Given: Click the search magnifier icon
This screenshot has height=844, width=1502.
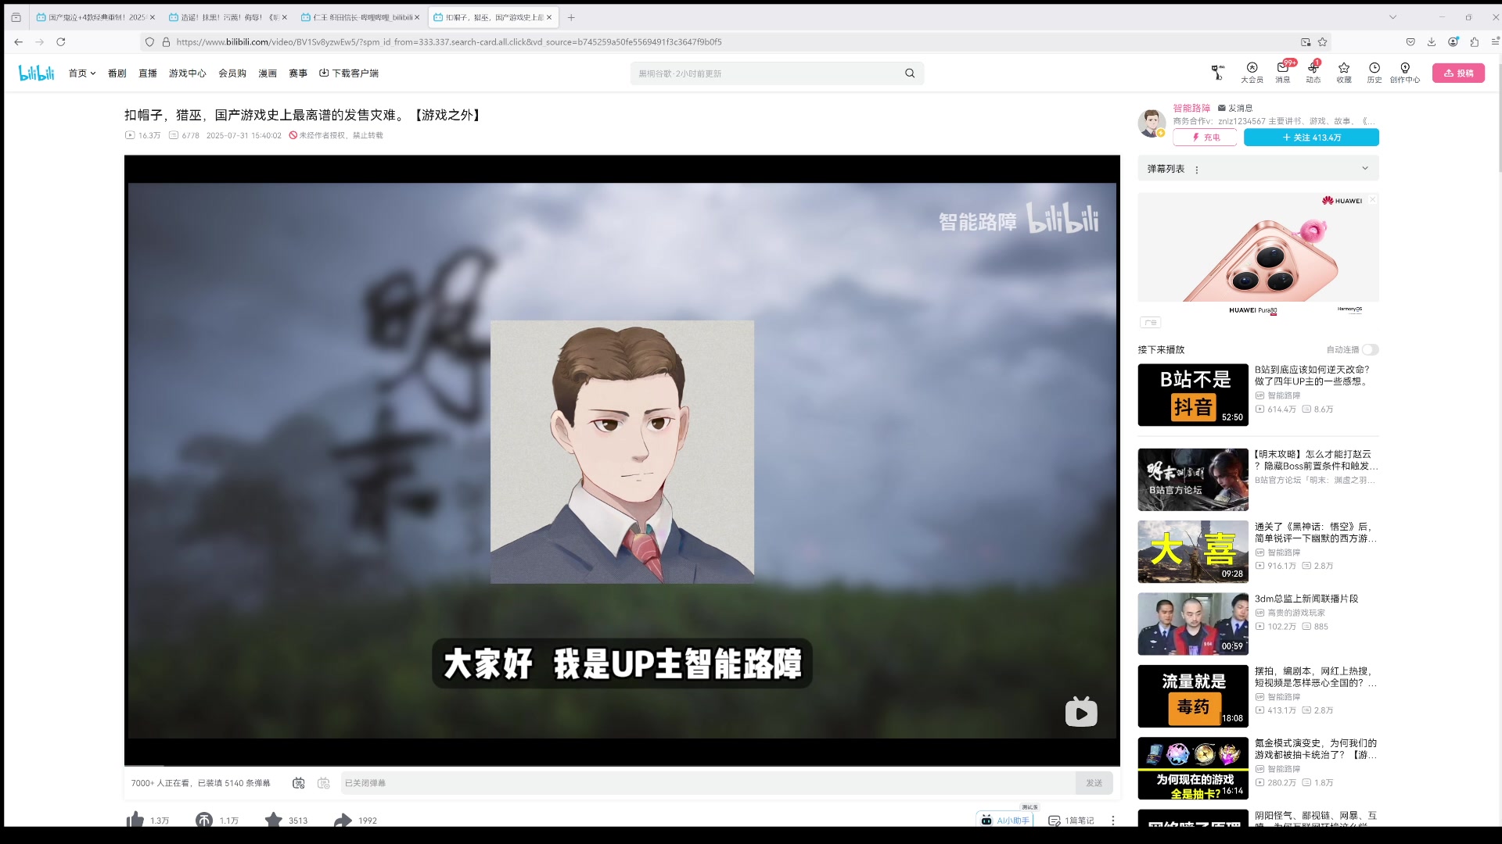Looking at the screenshot, I should coord(910,73).
